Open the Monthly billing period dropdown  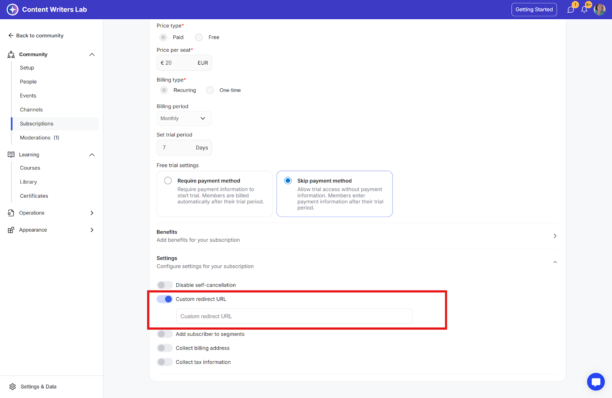(184, 119)
